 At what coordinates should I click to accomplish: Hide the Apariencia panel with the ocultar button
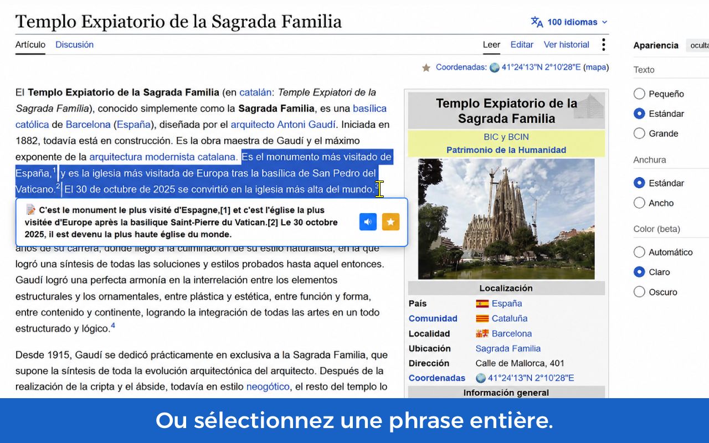[698, 45]
